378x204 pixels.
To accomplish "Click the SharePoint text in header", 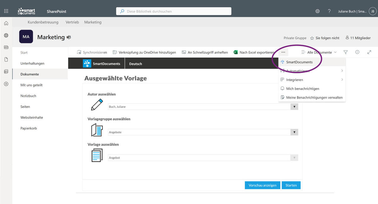I will tap(57, 12).
